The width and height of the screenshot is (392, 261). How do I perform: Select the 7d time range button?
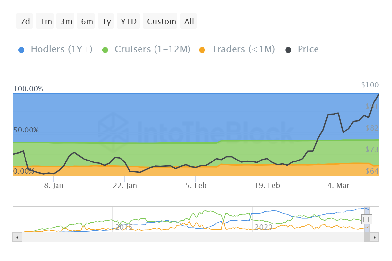point(25,22)
